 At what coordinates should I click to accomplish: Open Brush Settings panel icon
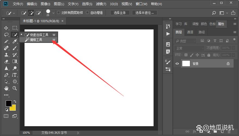pyautogui.click(x=168, y=62)
